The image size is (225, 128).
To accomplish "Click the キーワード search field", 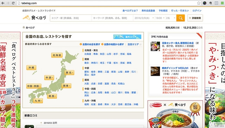I will (112, 18).
